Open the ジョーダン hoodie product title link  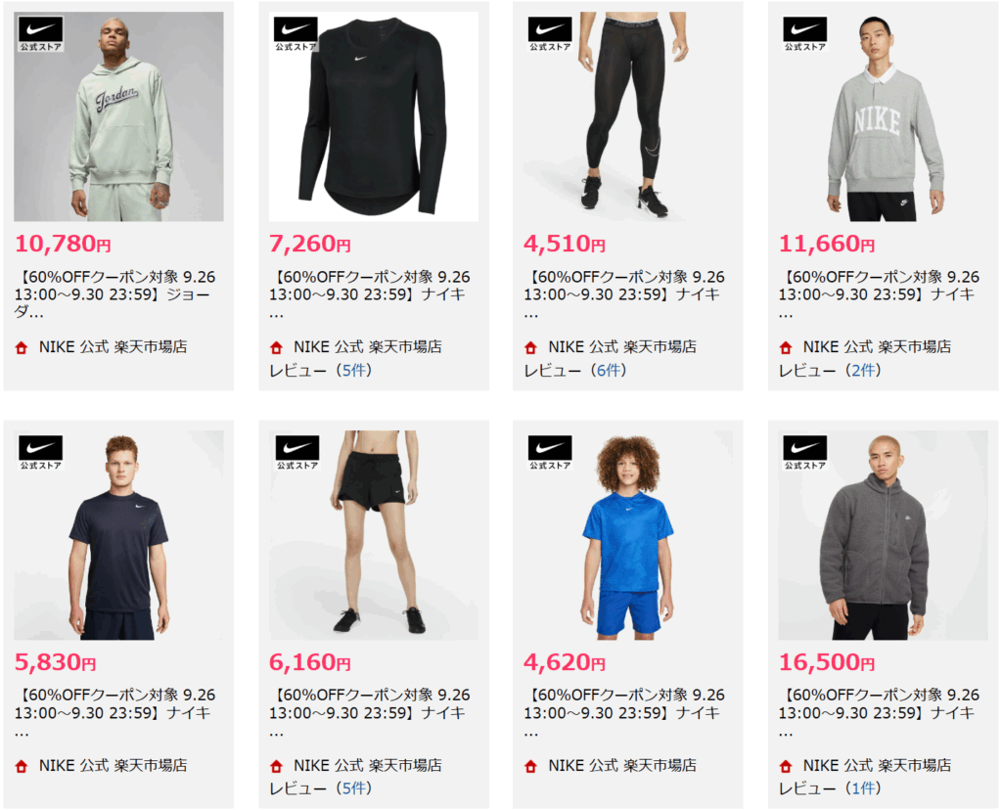pos(115,294)
